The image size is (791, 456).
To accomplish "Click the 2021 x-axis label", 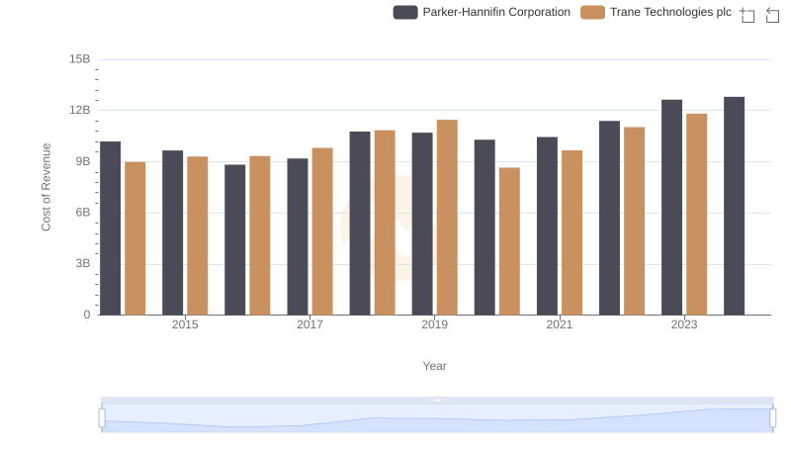I will tap(560, 324).
